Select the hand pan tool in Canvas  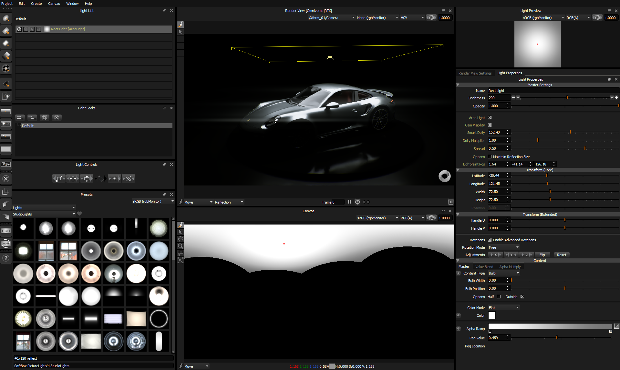(x=181, y=239)
